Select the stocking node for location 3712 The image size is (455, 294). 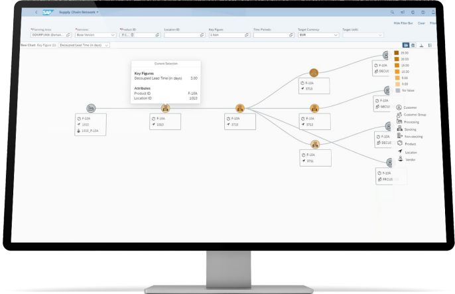[314, 108]
